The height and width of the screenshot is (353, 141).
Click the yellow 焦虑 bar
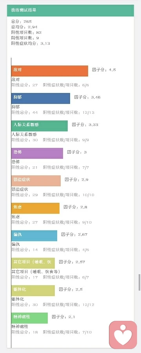pyautogui.click(x=36, y=208)
